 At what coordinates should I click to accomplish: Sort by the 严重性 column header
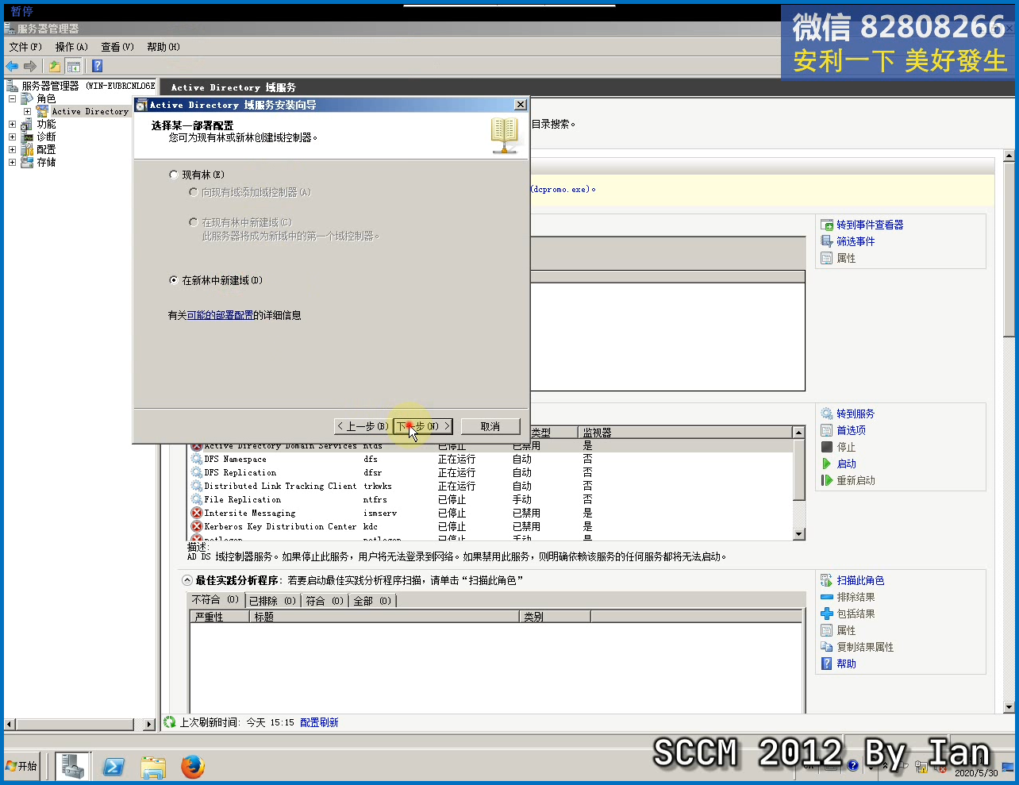point(220,617)
